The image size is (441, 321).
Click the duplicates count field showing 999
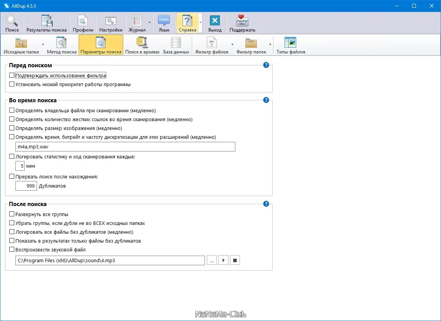click(x=26, y=186)
